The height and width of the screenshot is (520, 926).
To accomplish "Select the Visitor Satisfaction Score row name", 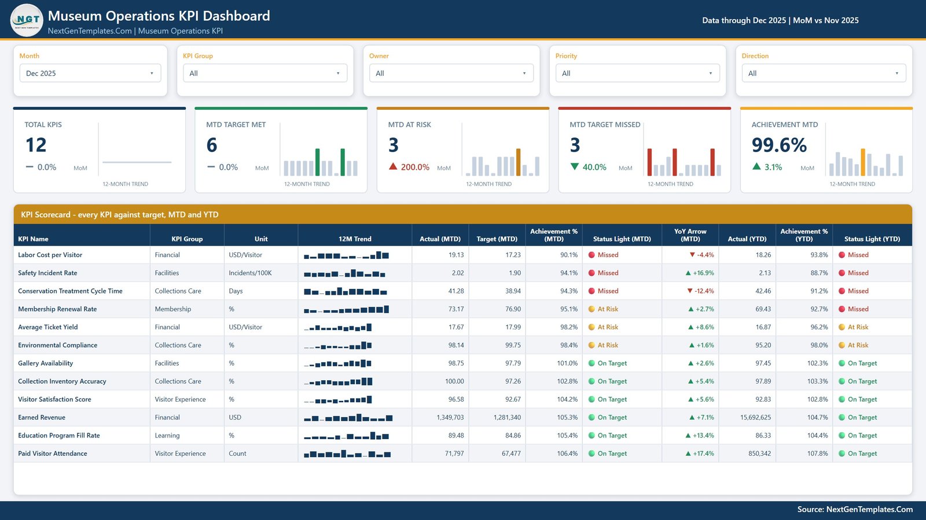I will (x=54, y=399).
